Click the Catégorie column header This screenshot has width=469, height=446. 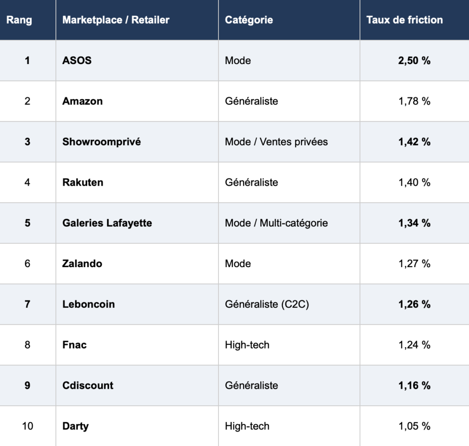249,20
